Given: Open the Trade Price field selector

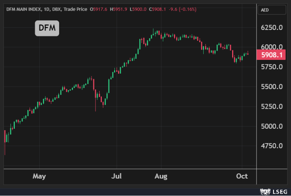Looking at the screenshot, I should click(76, 9).
